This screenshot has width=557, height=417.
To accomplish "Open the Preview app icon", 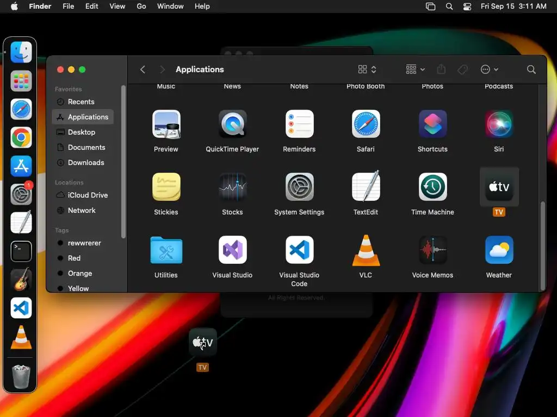I will (x=166, y=124).
